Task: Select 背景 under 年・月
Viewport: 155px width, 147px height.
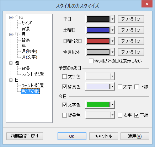Action: point(26,40)
